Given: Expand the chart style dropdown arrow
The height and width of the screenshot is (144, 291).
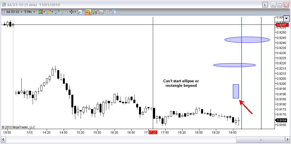Looking at the screenshot, I should (44, 12).
